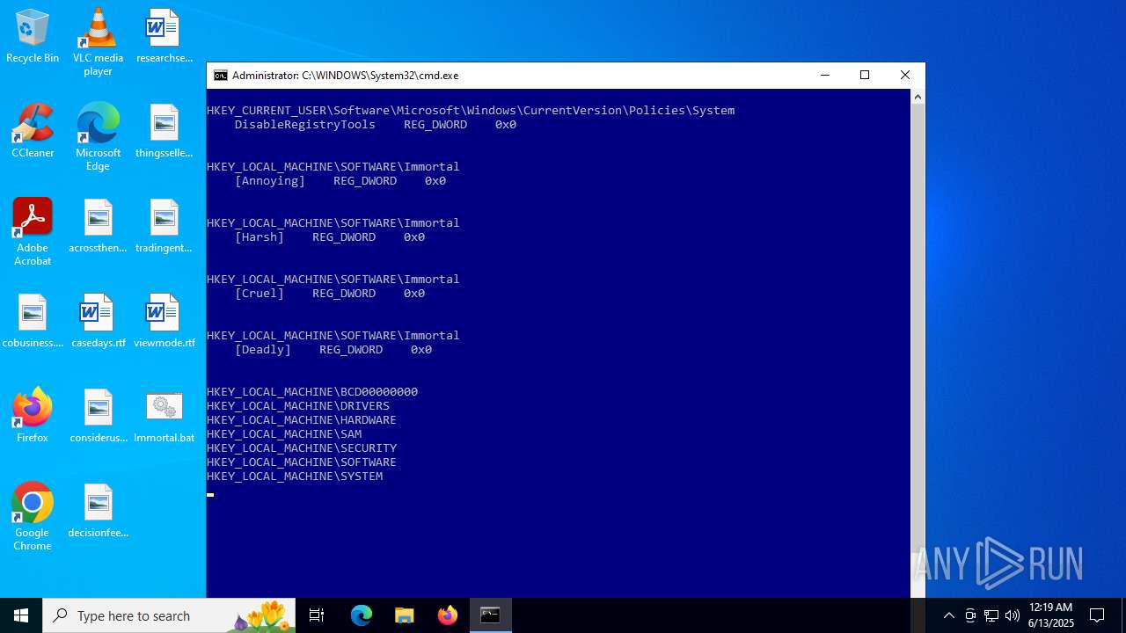Open the cmd window system menu icon
Screen dimensions: 1126x633
(221, 76)
